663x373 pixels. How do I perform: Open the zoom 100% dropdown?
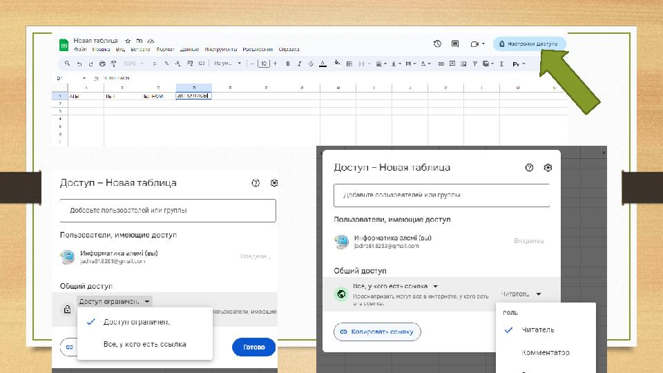pos(133,64)
